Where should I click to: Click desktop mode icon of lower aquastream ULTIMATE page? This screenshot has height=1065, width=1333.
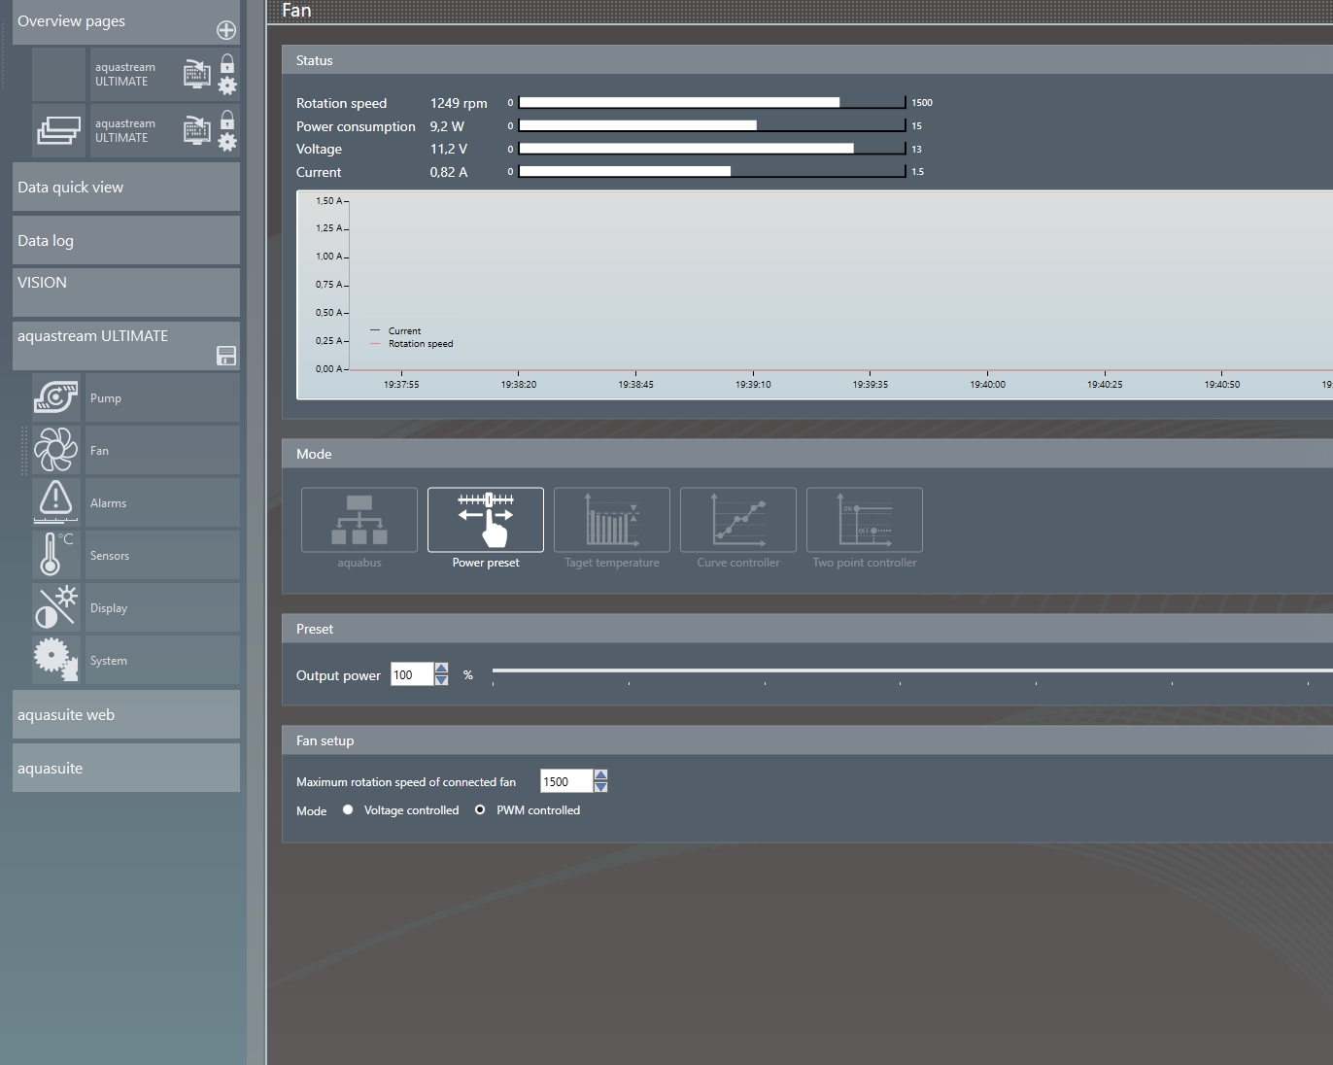(197, 129)
